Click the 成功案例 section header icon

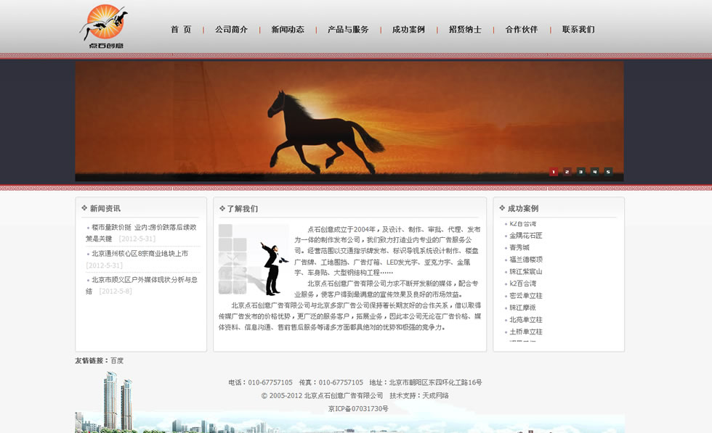point(502,208)
